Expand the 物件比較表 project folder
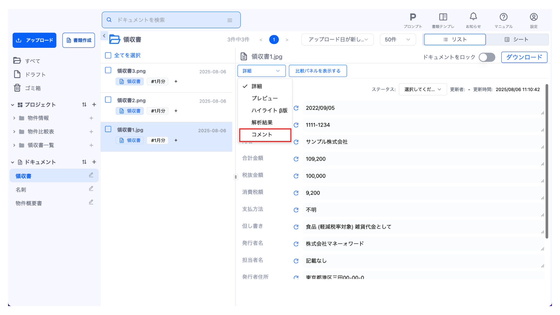This screenshot has width=560, height=315. (14, 132)
